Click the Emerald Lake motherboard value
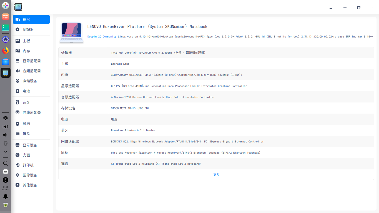The width and height of the screenshot is (379, 213). pos(120,64)
